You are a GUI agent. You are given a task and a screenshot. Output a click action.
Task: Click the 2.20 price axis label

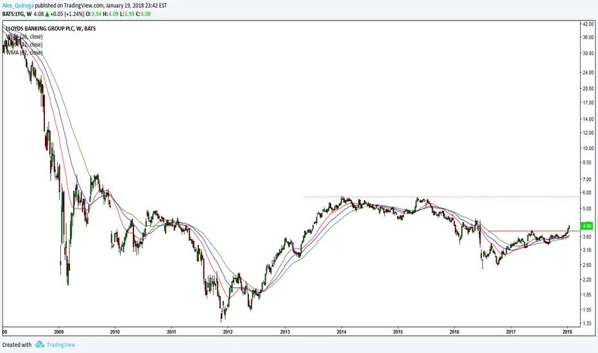[587, 280]
